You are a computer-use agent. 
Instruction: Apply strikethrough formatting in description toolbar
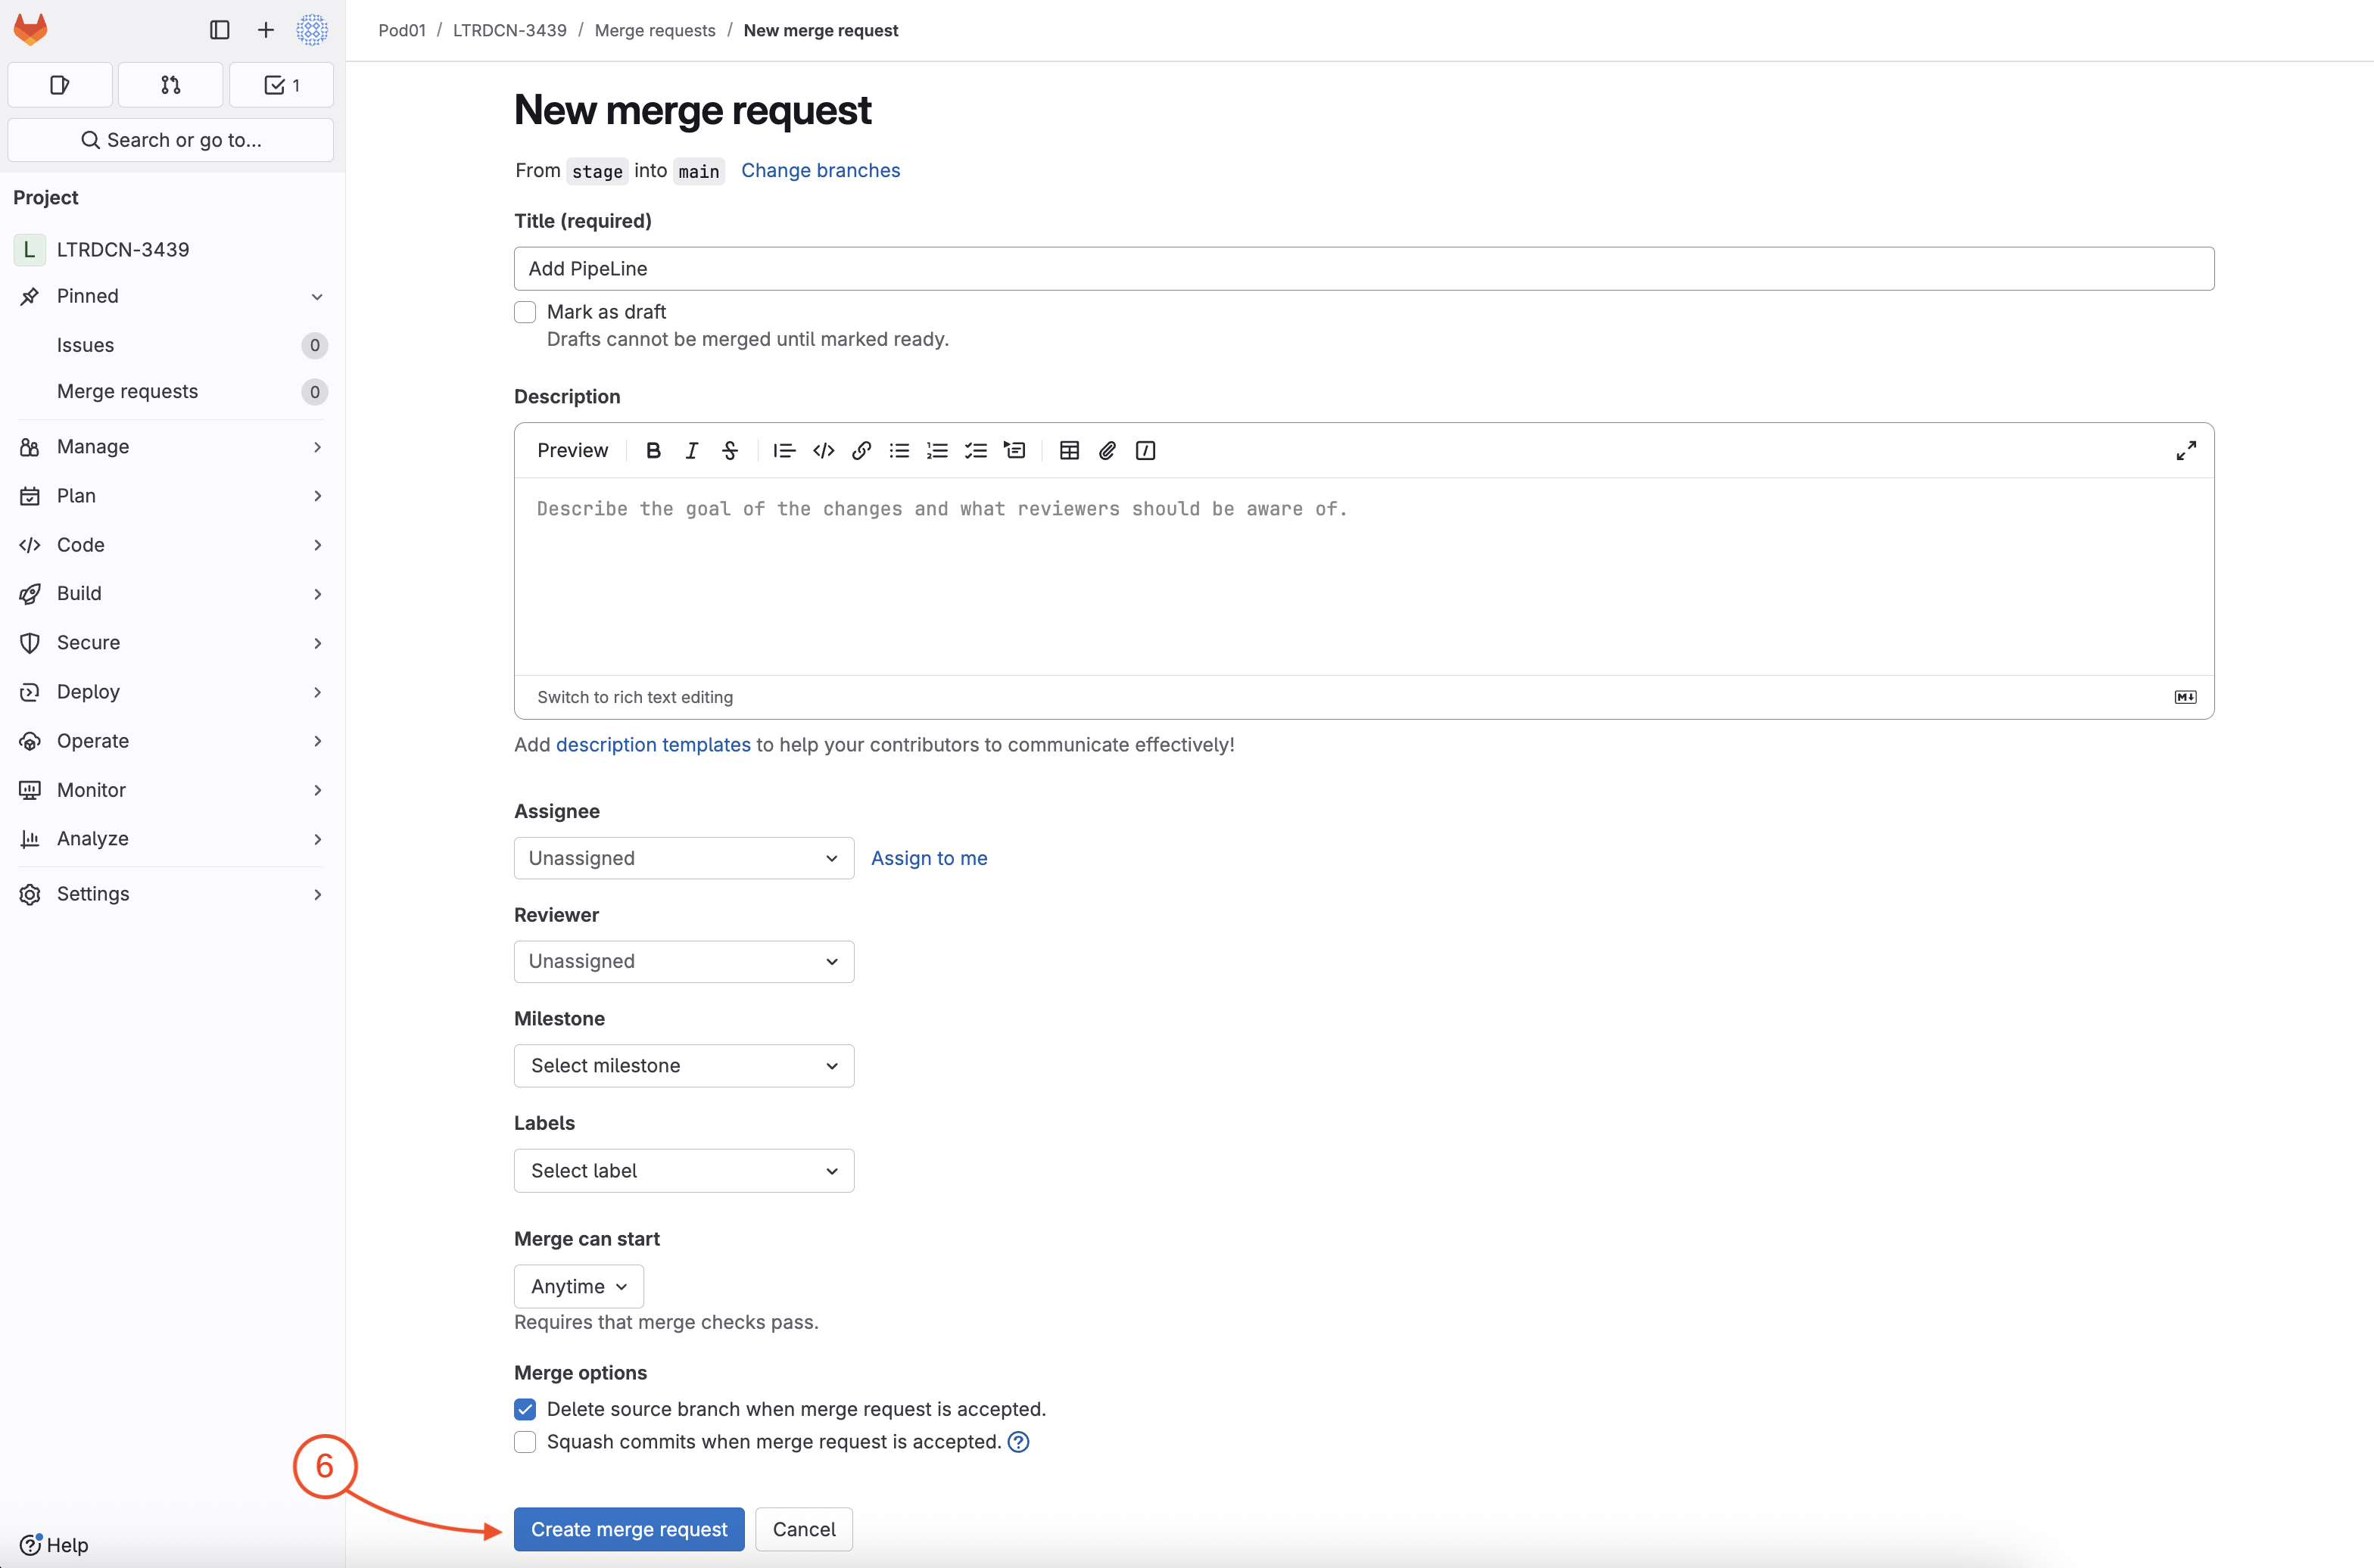pyautogui.click(x=731, y=450)
